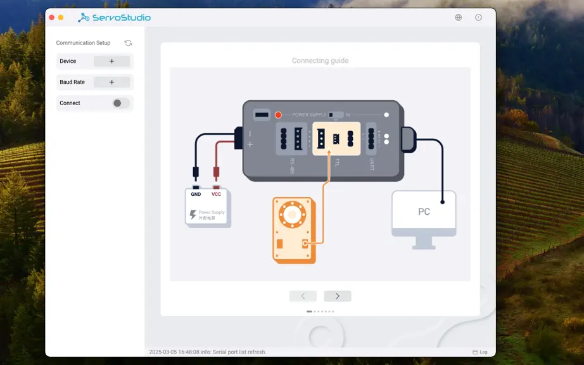Click the 'Serial port list refresh' status message
Viewport: 584px width, 365px height.
[208, 352]
